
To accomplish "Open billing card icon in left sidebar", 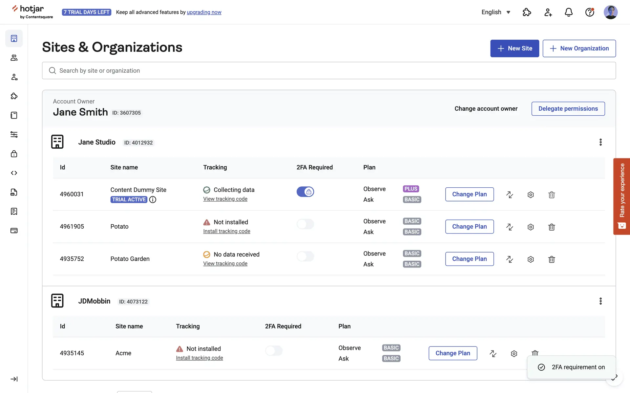I will 14,231.
